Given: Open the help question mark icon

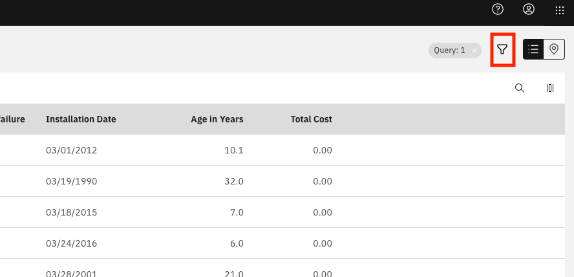Looking at the screenshot, I should tap(498, 10).
